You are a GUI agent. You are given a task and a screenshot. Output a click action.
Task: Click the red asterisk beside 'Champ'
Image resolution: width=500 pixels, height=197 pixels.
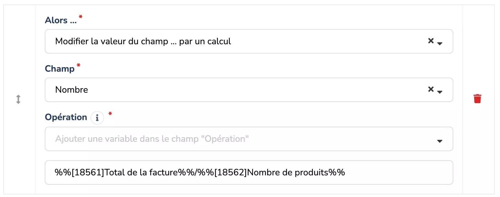[78, 65]
